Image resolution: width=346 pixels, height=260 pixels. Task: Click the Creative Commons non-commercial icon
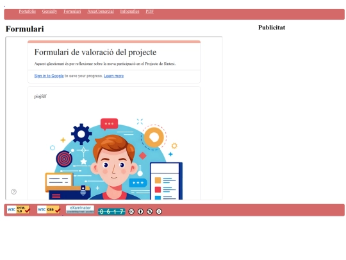coord(149,212)
